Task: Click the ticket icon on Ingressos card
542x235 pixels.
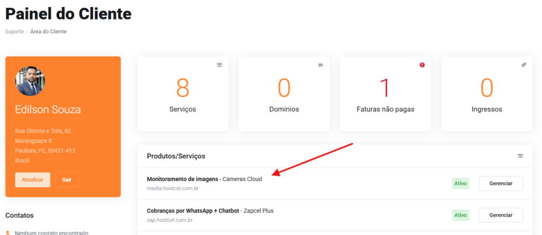Action: coord(523,65)
